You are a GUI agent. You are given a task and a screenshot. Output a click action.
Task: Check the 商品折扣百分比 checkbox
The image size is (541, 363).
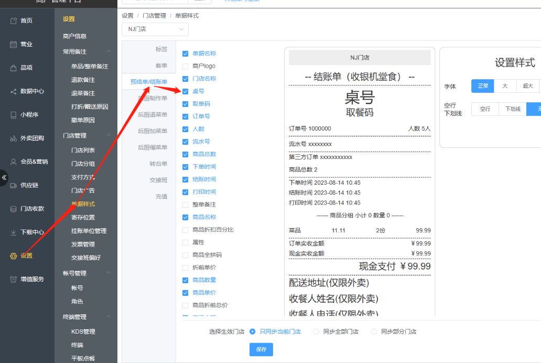[185, 230]
